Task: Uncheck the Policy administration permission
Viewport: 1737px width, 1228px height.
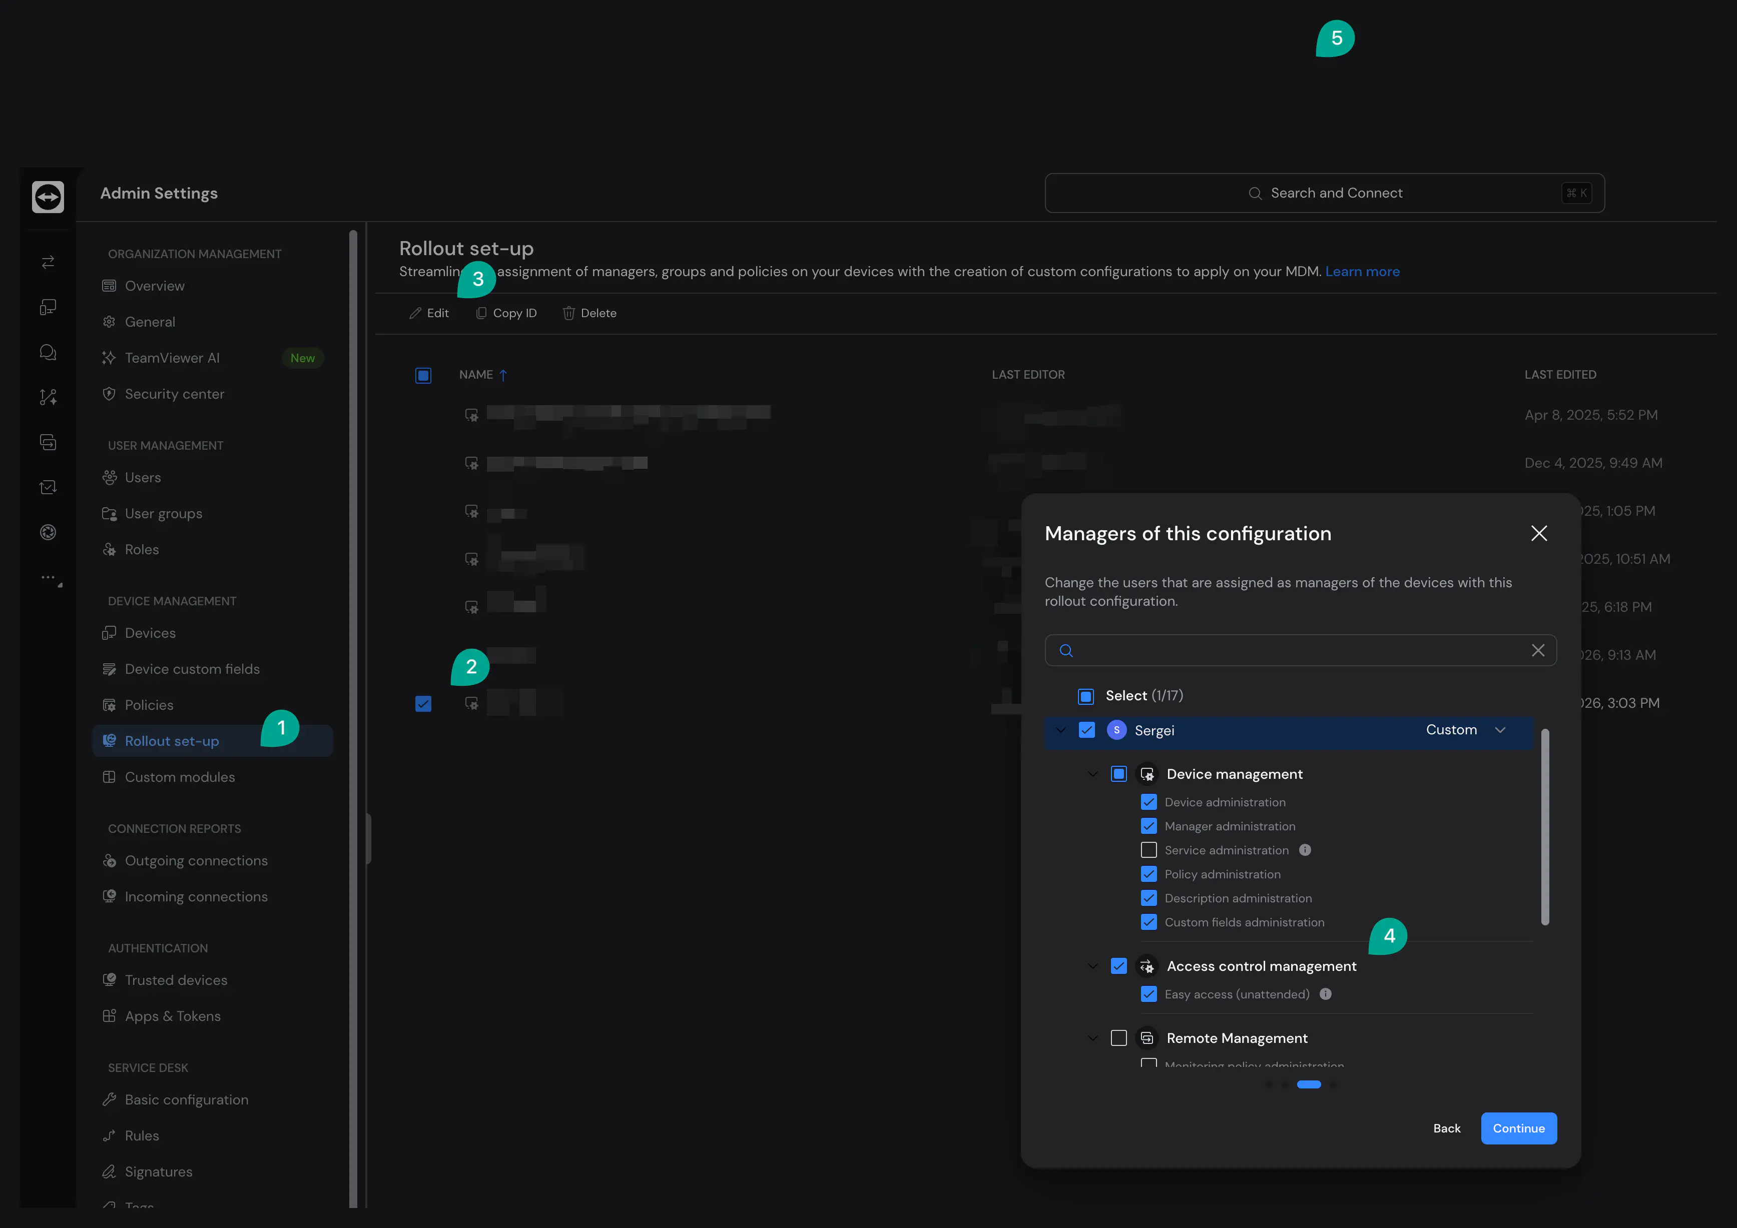Action: [x=1148, y=874]
